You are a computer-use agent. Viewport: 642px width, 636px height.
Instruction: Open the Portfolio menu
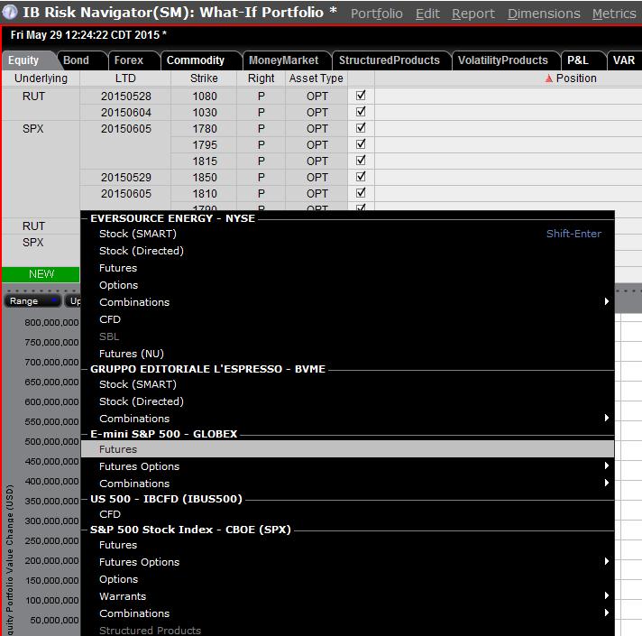click(x=376, y=14)
